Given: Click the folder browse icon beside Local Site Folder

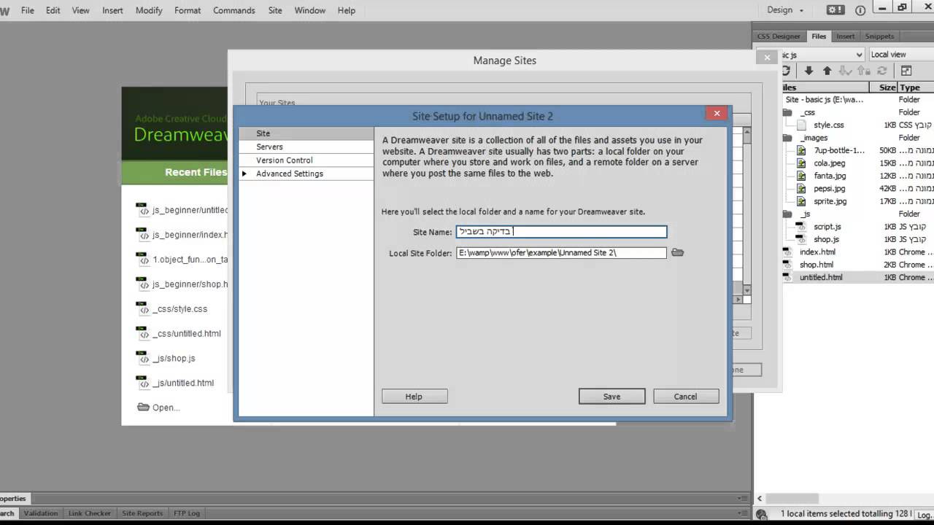Looking at the screenshot, I should (x=677, y=252).
